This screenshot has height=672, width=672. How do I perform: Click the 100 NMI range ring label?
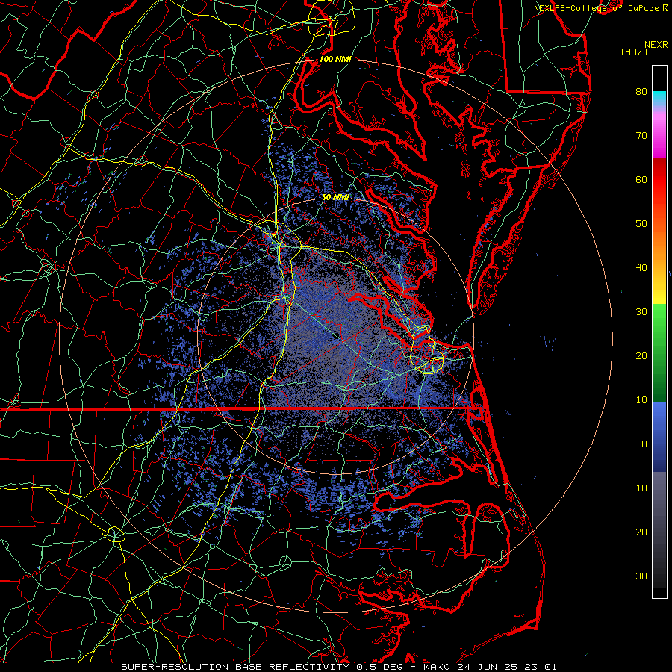335,59
